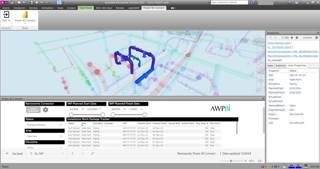Viewport: 320px width, 169px height.
Task: Click the collapse/expand diagonal arrows icon
Action: click(92, 153)
